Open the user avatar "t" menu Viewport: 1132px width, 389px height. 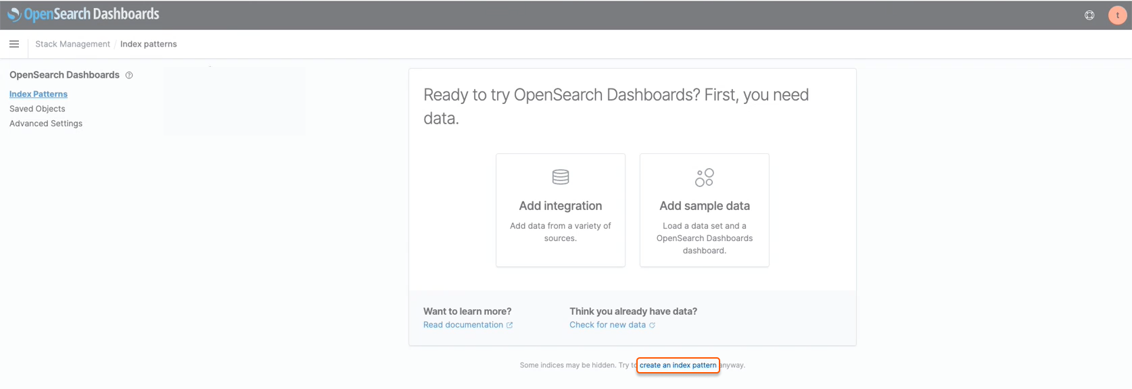(x=1117, y=15)
